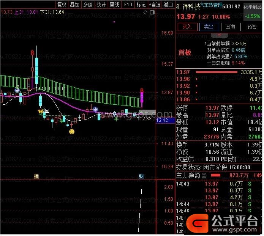Click the 16.90 price axis label
The width and height of the screenshot is (264, 236).
click(x=167, y=33)
